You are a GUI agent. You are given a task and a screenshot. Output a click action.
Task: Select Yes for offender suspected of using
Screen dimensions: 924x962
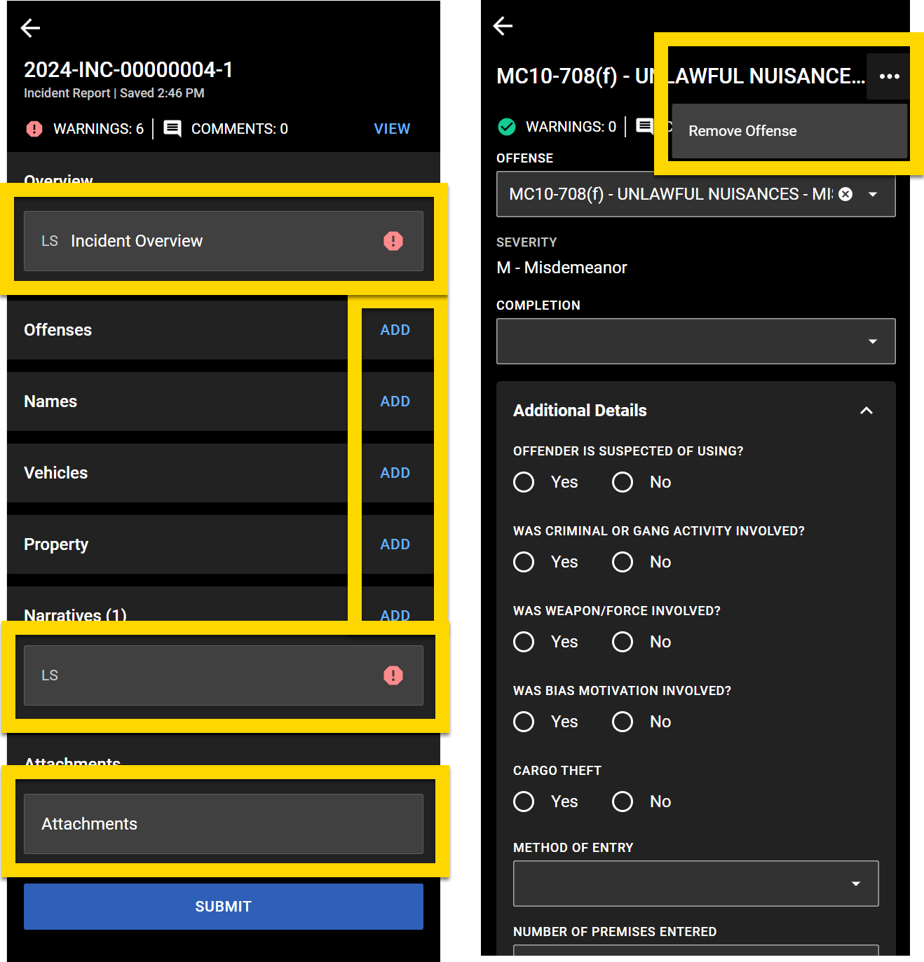pyautogui.click(x=524, y=482)
